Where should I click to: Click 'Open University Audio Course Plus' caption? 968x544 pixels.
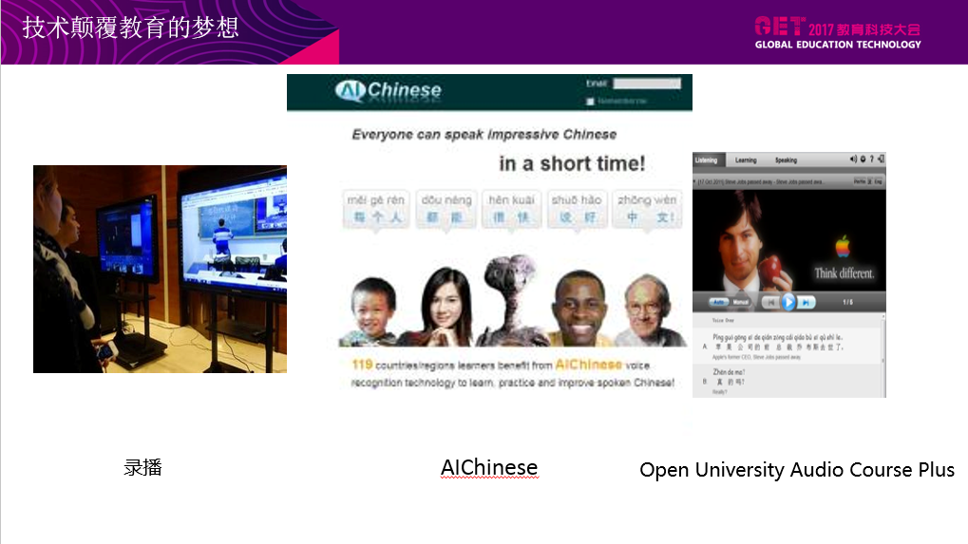797,470
